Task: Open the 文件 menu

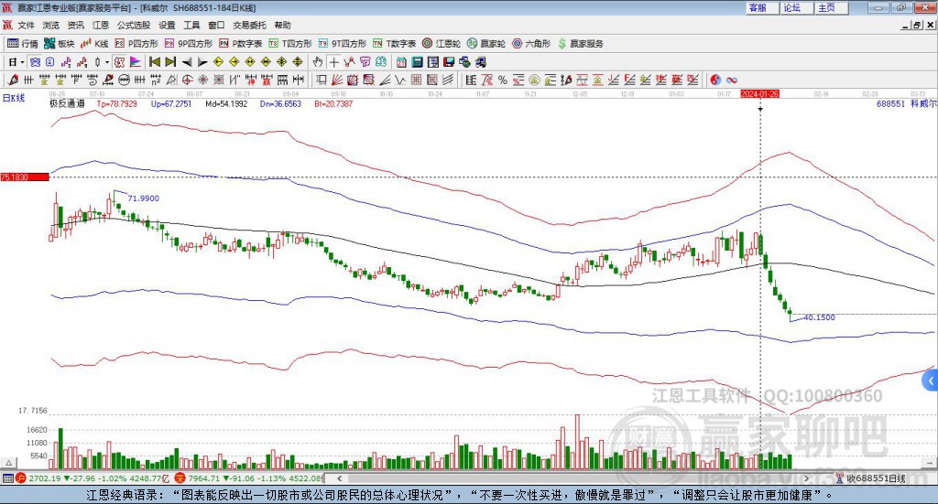Action: pyautogui.click(x=27, y=25)
